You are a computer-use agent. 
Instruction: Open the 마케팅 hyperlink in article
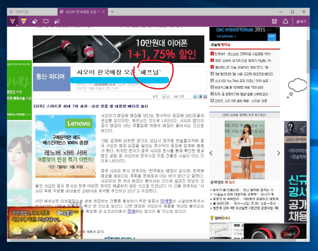point(166,201)
